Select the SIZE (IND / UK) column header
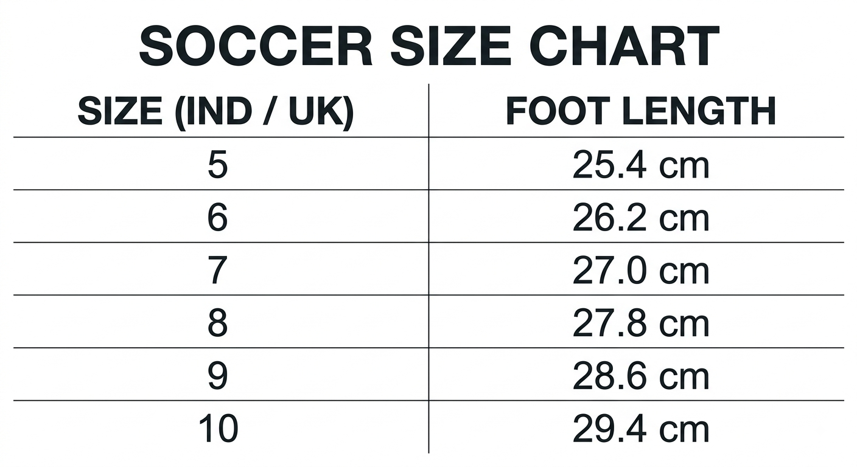The image size is (857, 467). click(x=215, y=112)
